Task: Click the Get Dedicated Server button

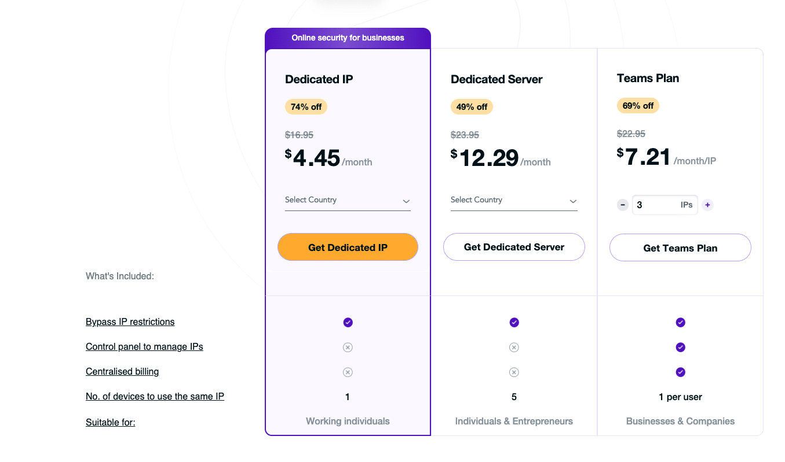Action: (x=514, y=247)
